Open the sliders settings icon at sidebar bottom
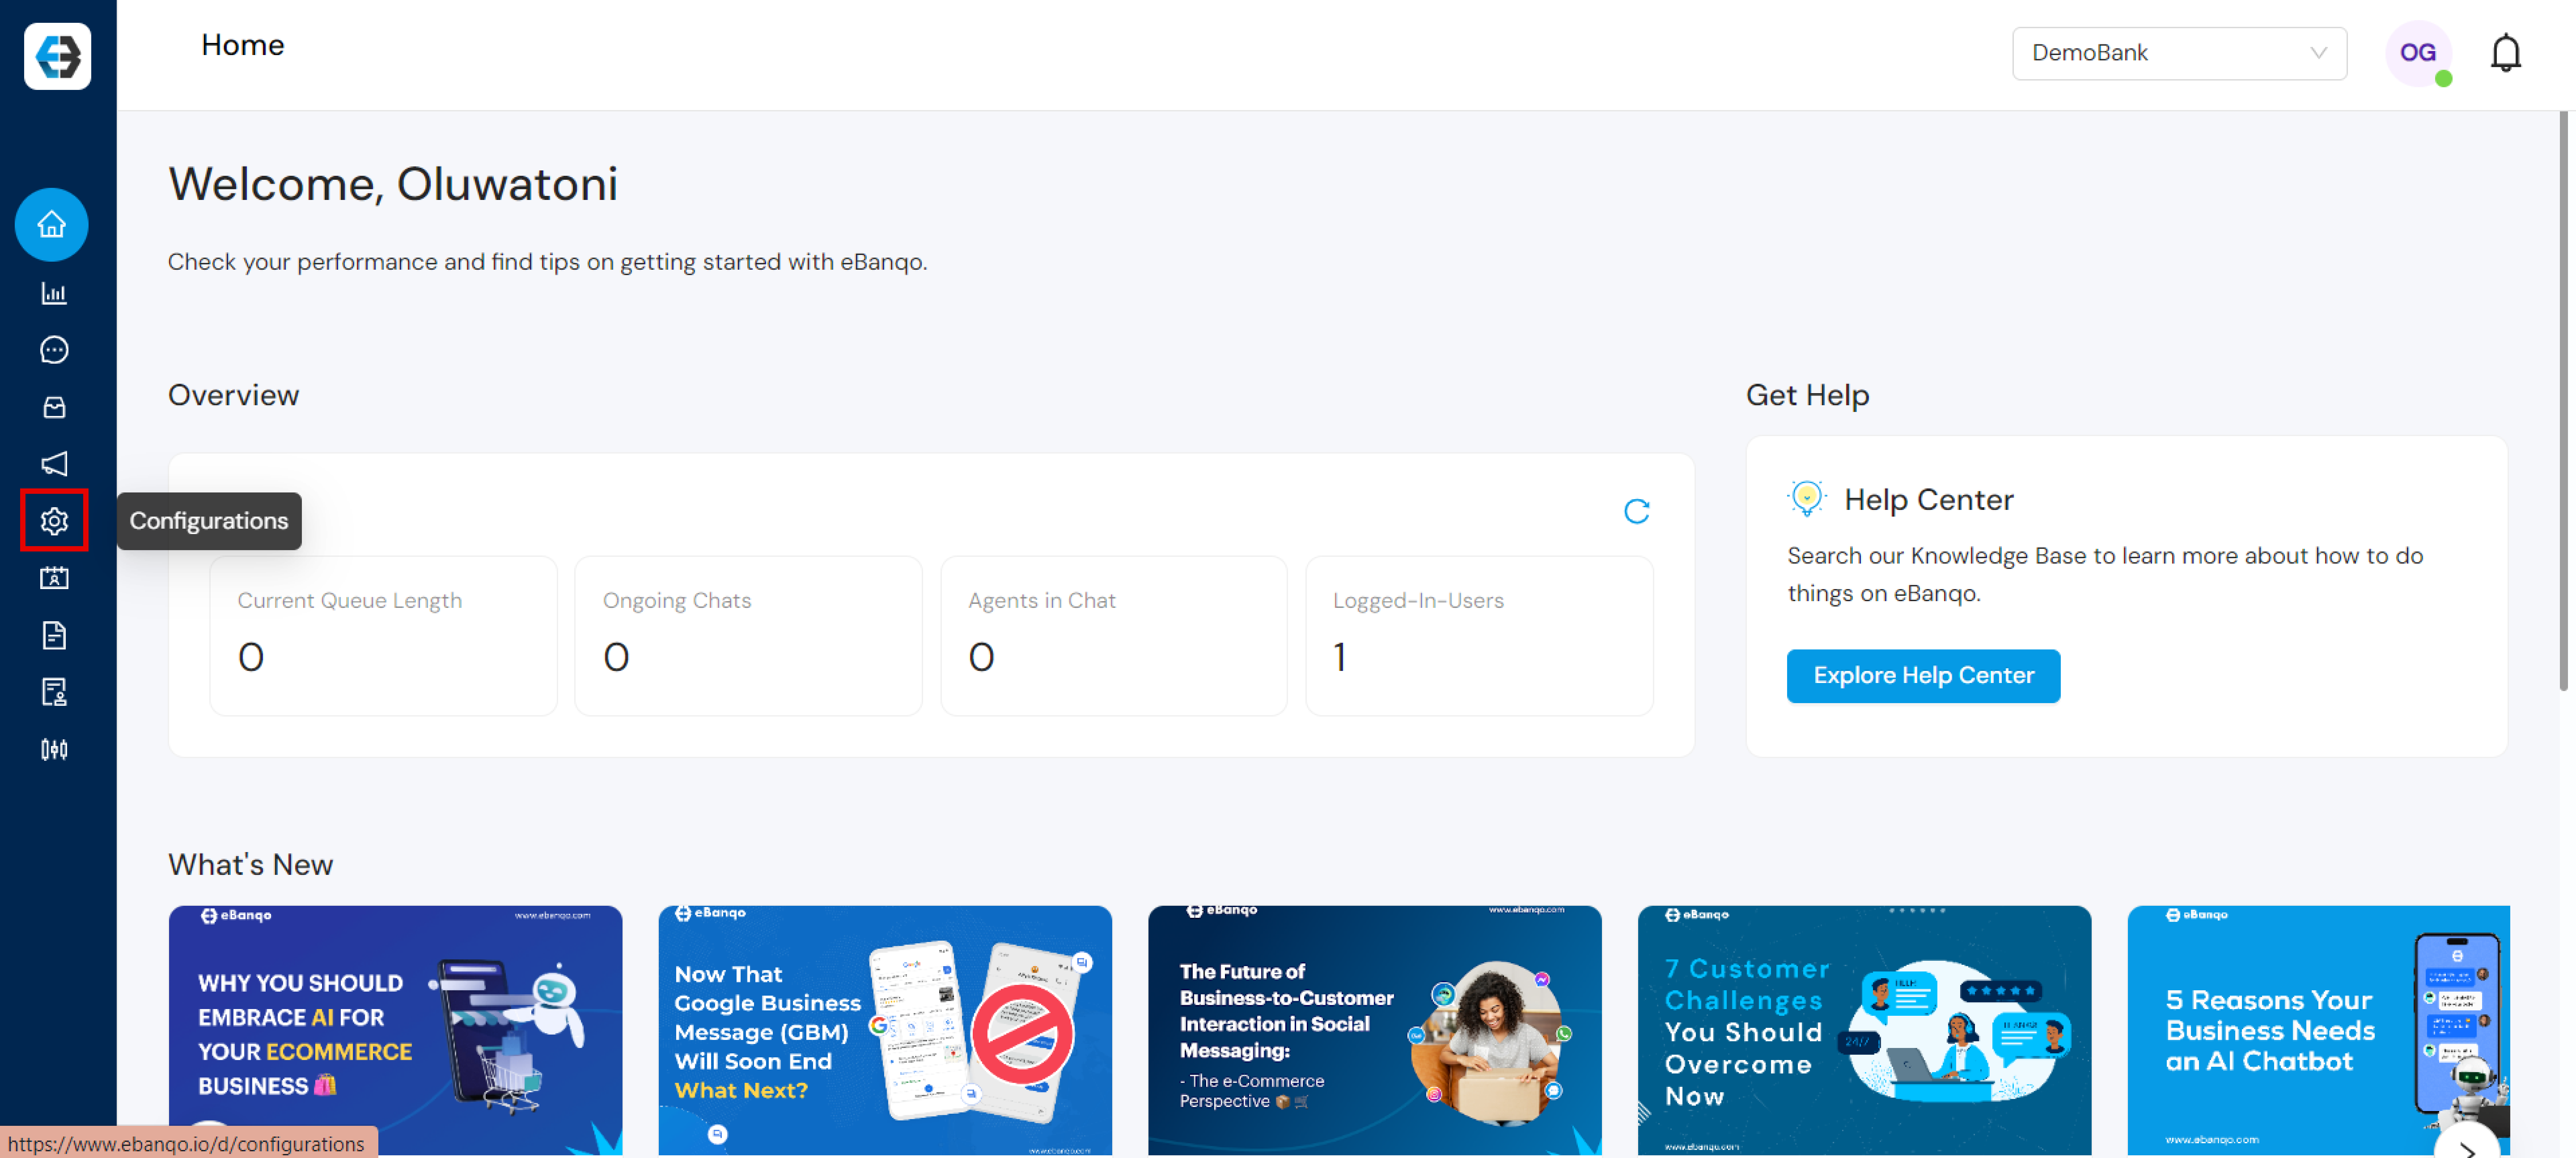2576x1158 pixels. click(54, 749)
